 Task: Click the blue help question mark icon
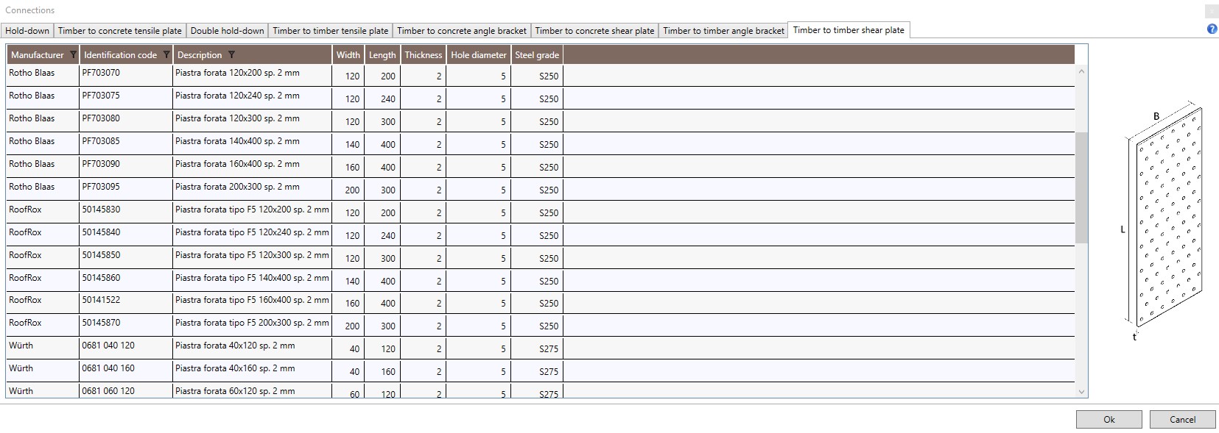[1212, 29]
